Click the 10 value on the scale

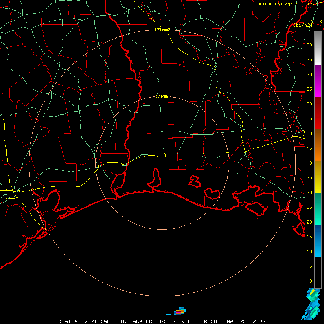pos(309,252)
